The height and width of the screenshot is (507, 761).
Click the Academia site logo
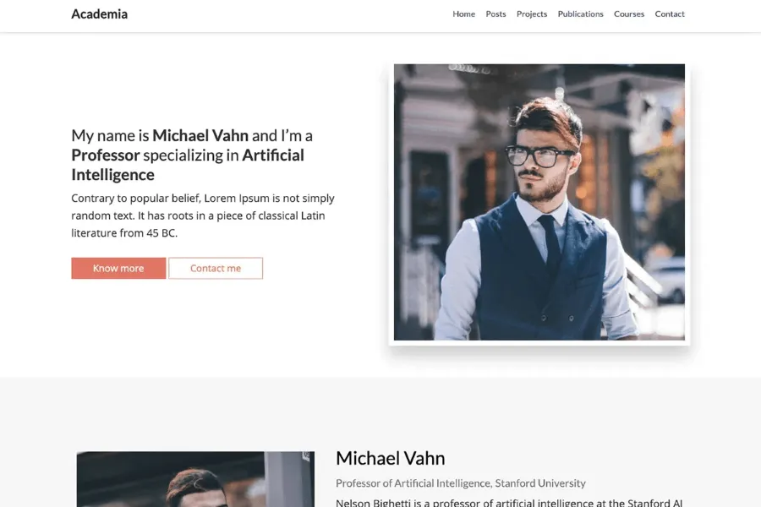(x=100, y=14)
